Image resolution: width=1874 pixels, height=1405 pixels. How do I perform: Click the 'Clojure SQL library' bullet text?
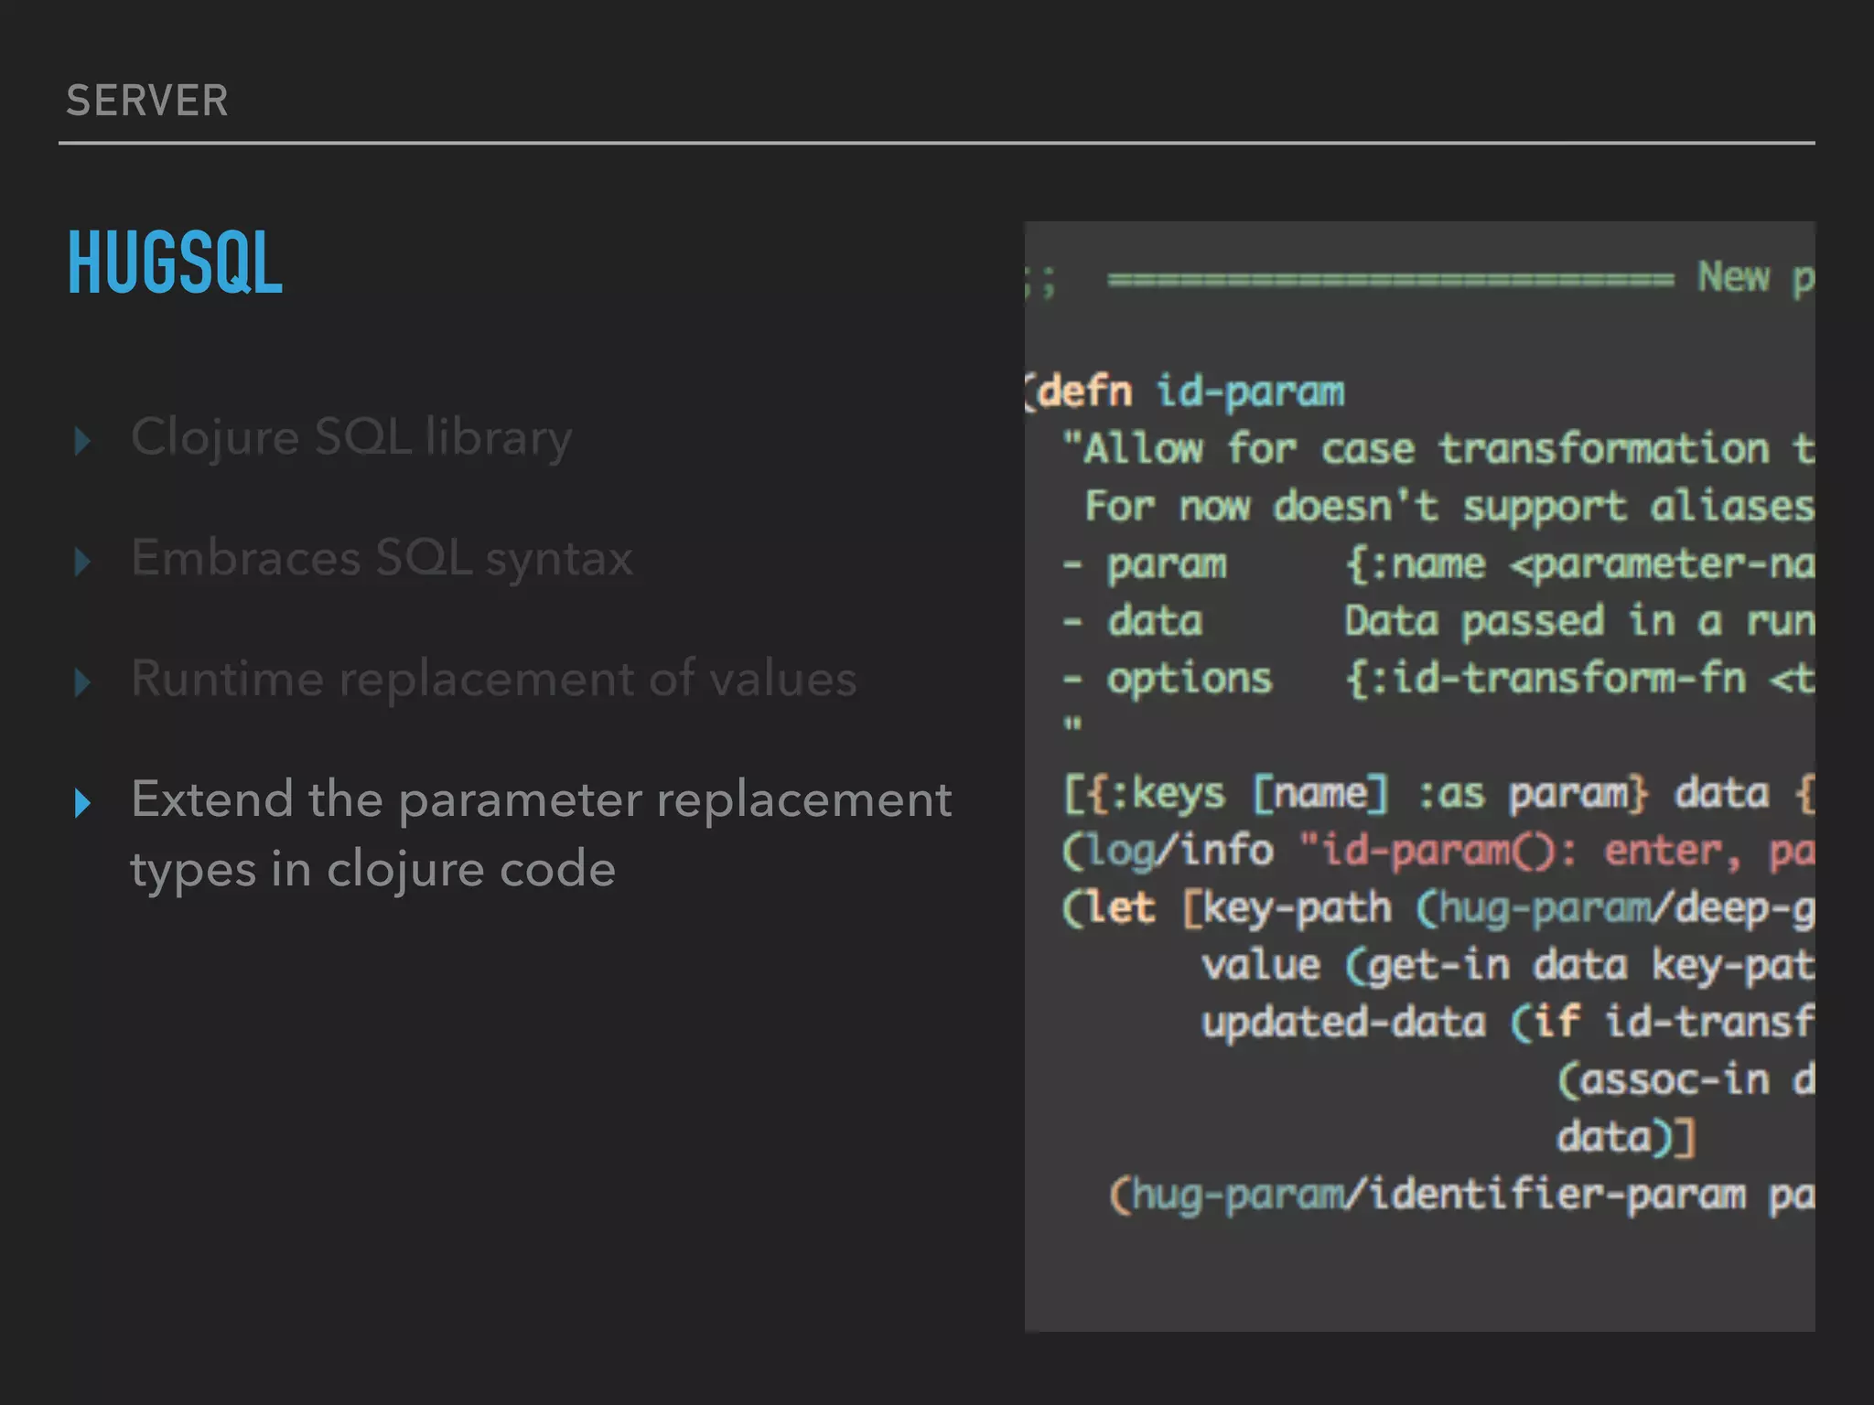[351, 438]
